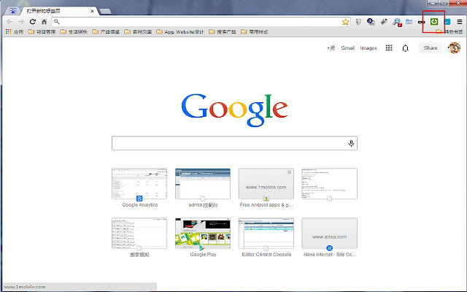
Task: Go back with the back arrow
Action: [9, 22]
